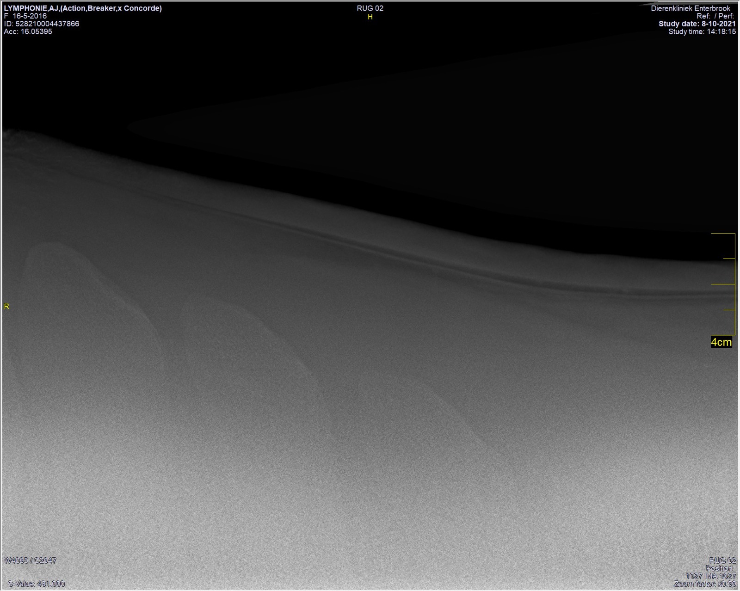This screenshot has height=591, width=740.
Task: Click the yellow H orientation marker
Action: [x=370, y=17]
